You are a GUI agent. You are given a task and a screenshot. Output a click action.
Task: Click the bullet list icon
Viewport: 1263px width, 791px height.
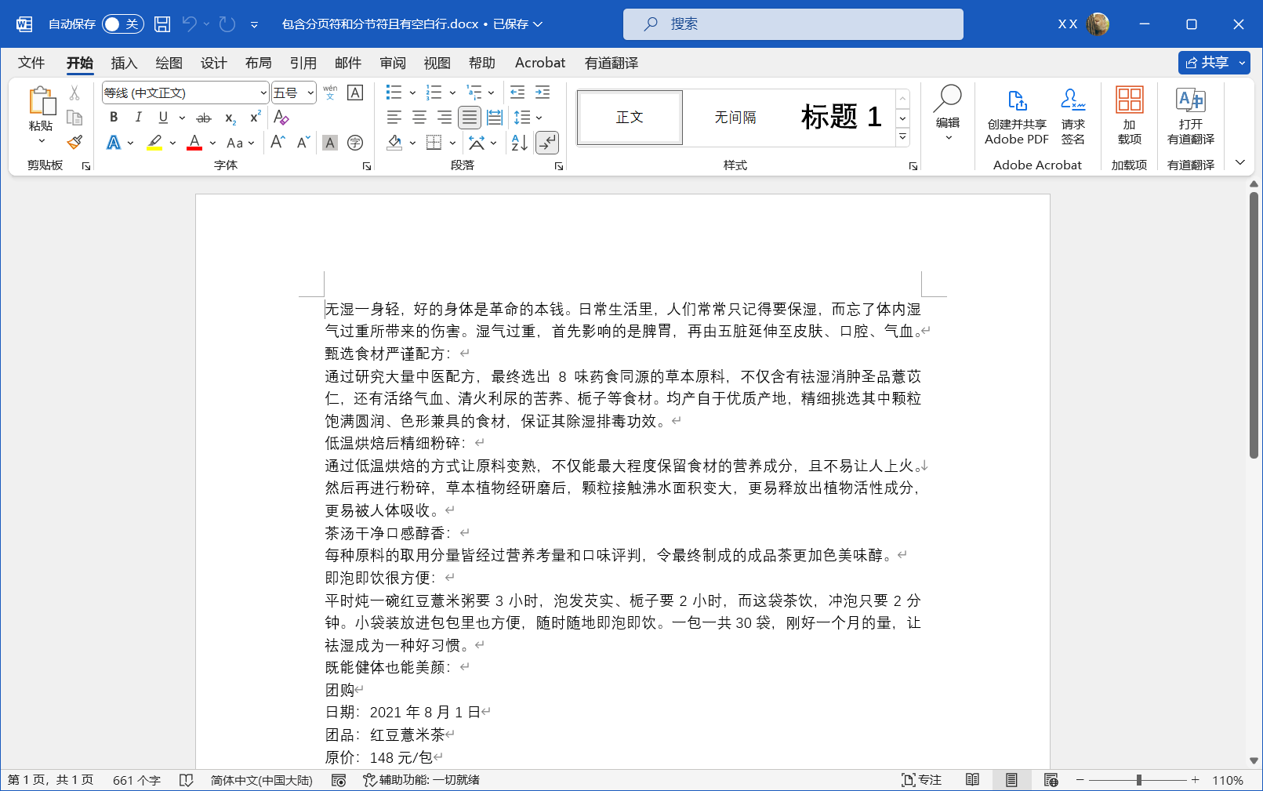click(394, 93)
